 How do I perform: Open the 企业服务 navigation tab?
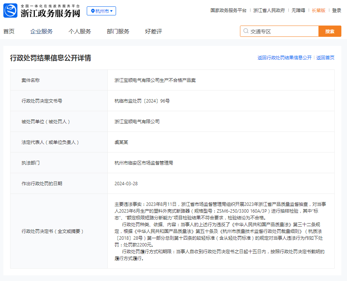coord(41,32)
